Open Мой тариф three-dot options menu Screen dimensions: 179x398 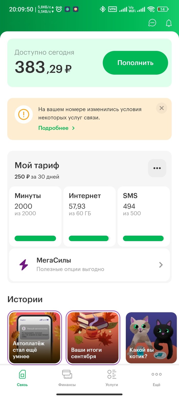157,168
